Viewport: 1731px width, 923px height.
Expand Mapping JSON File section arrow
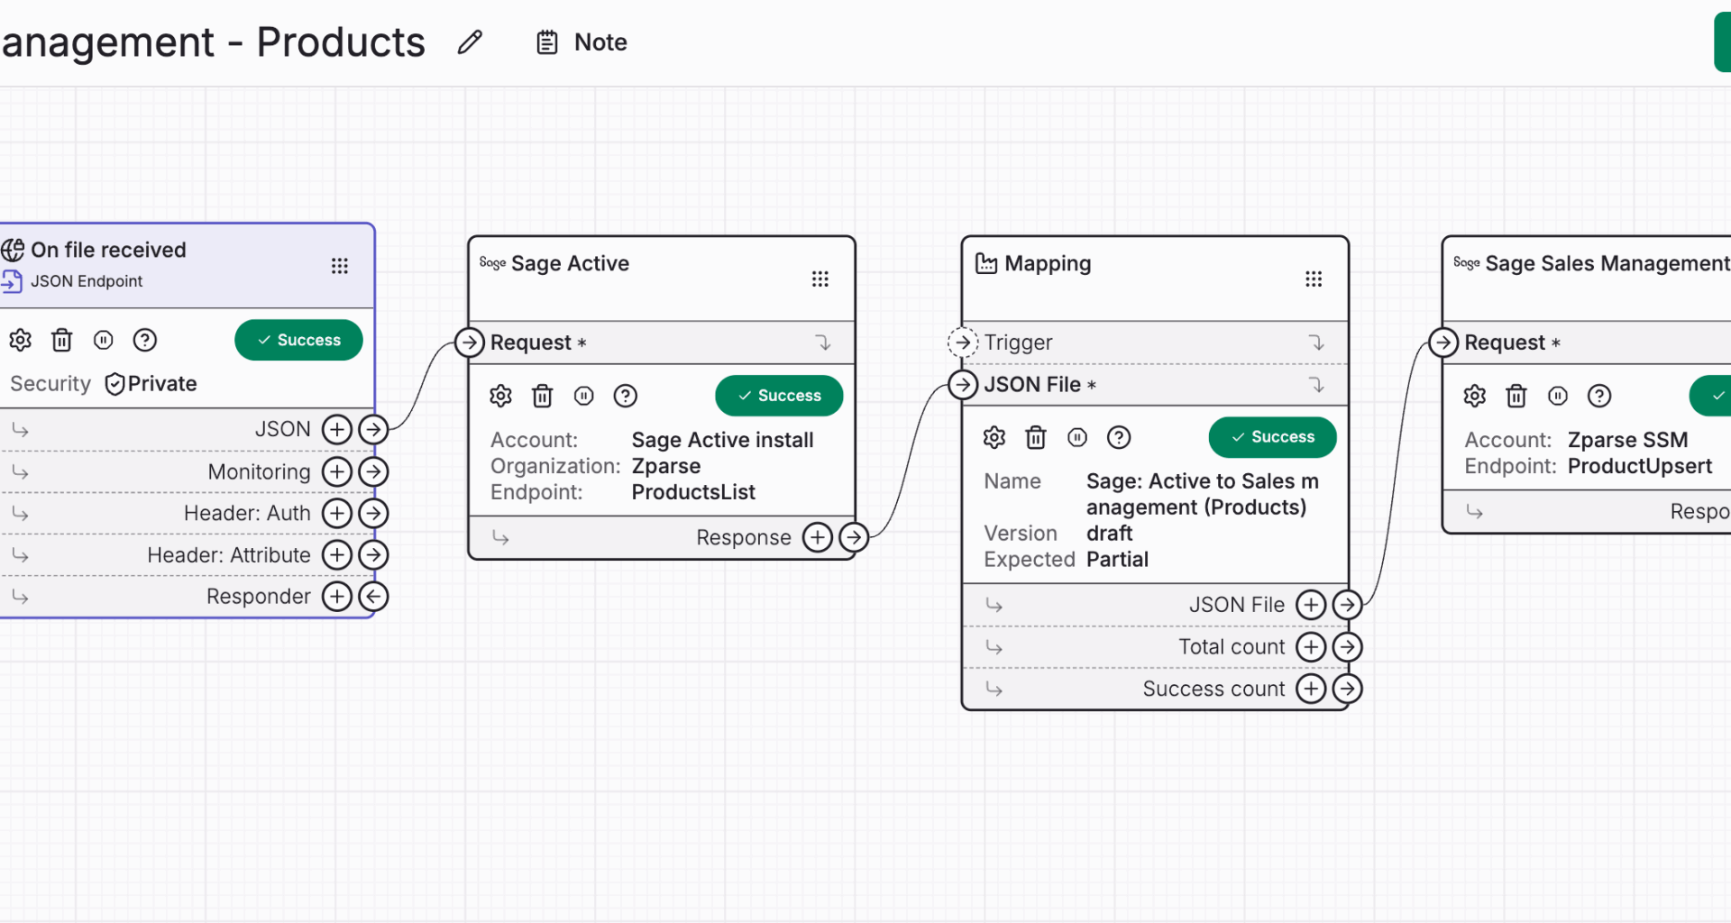pos(1317,385)
